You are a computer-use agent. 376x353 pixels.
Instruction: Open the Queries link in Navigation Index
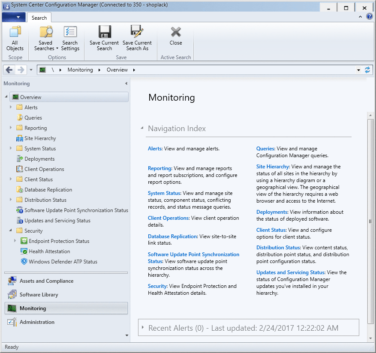point(265,149)
